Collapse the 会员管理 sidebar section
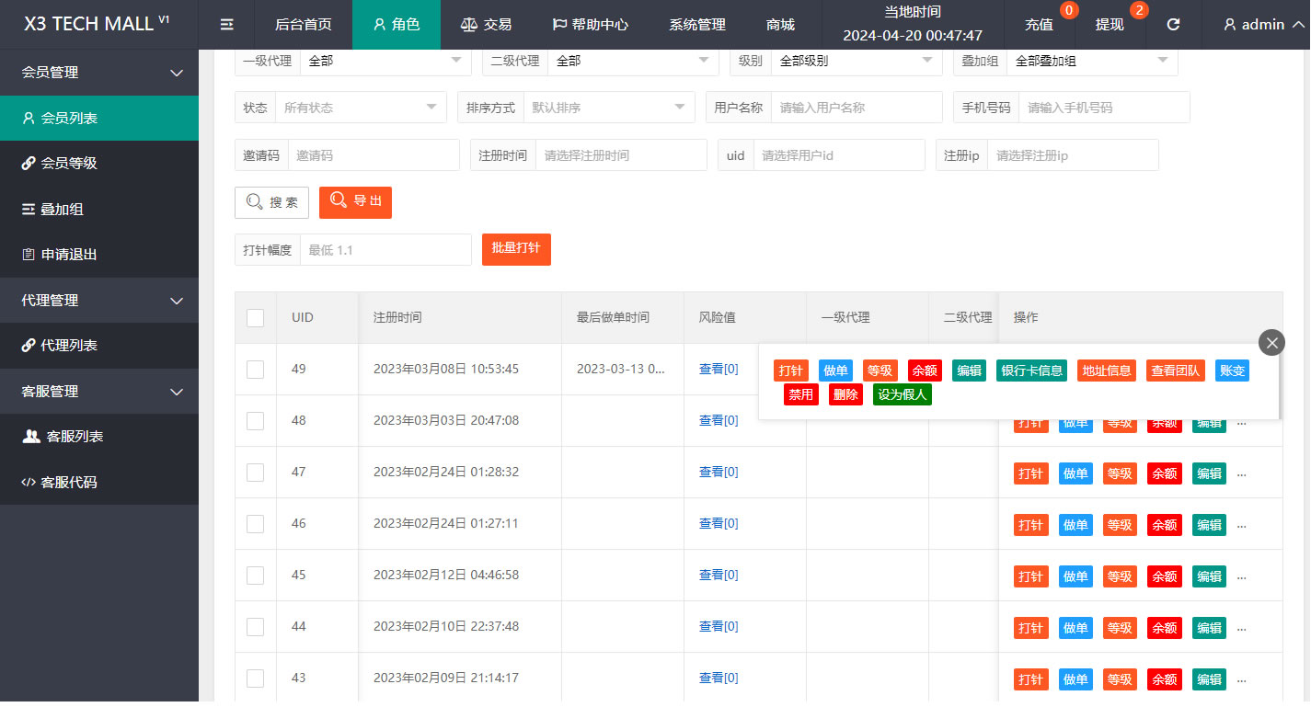The image size is (1311, 707). click(99, 72)
